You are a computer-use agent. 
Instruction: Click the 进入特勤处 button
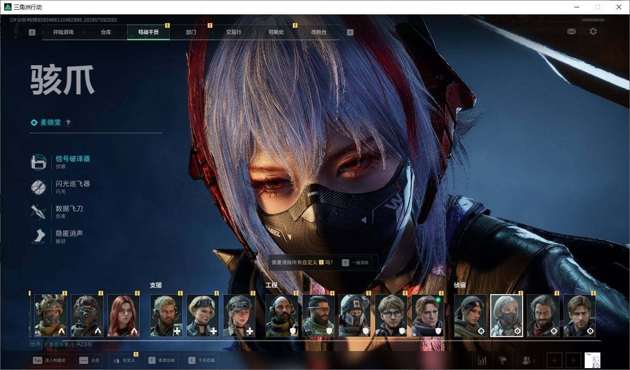point(49,360)
